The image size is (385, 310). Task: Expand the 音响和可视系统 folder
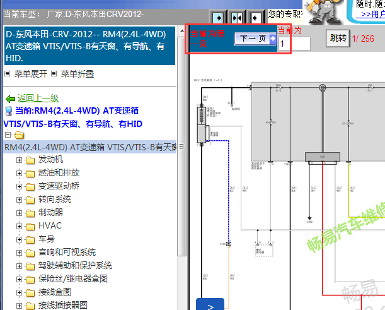tap(19, 253)
